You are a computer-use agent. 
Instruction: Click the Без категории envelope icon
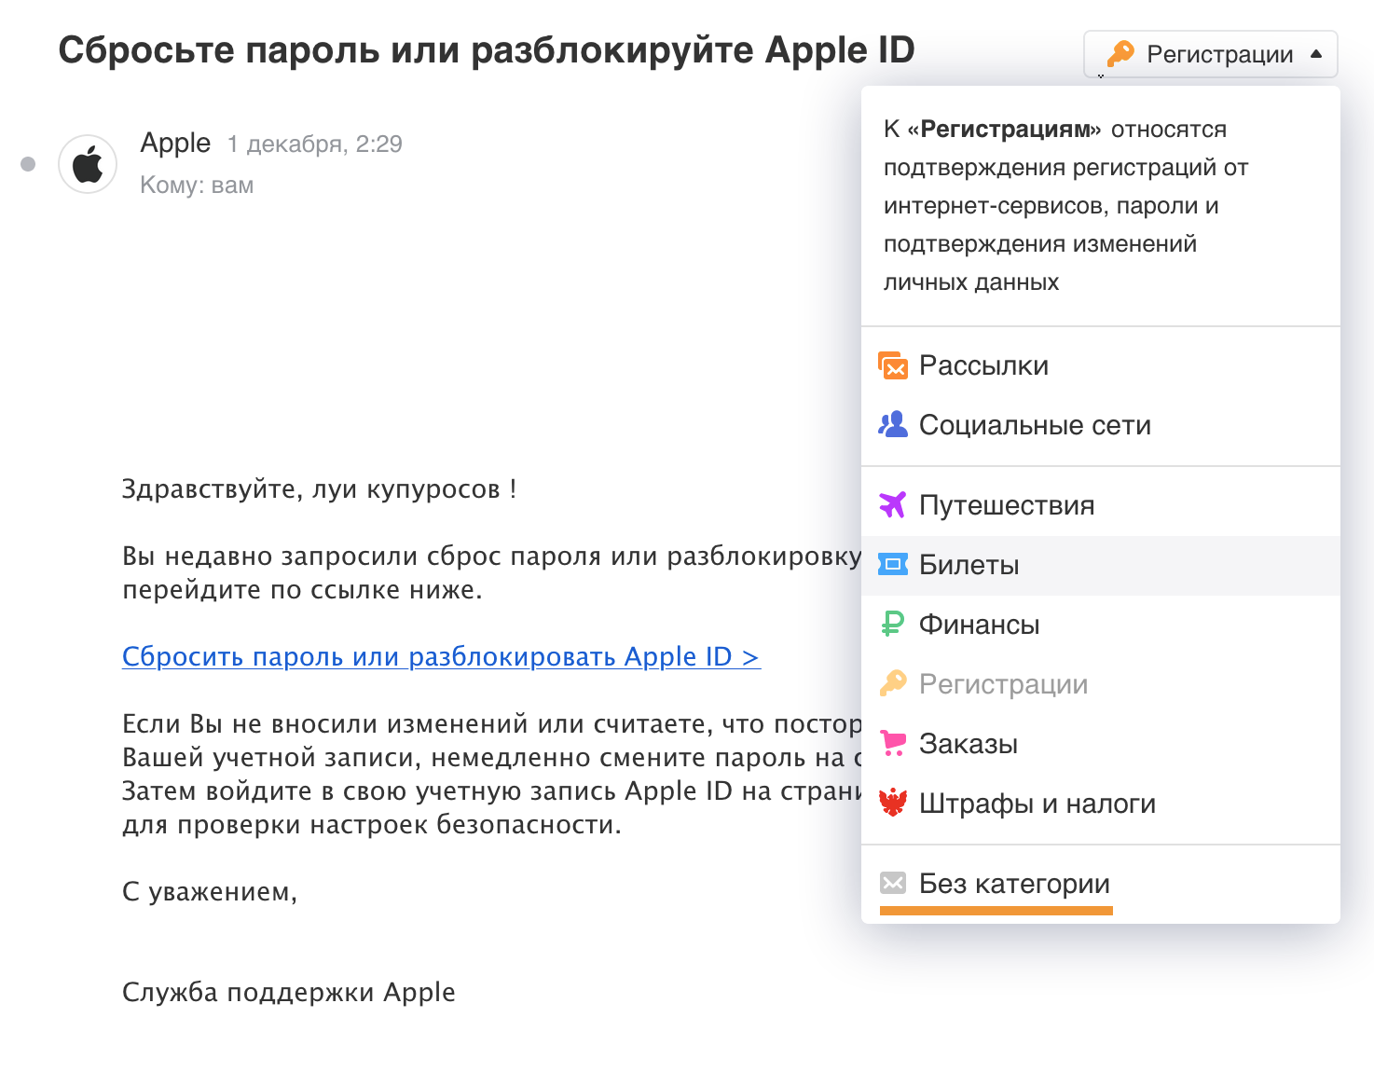coord(893,883)
